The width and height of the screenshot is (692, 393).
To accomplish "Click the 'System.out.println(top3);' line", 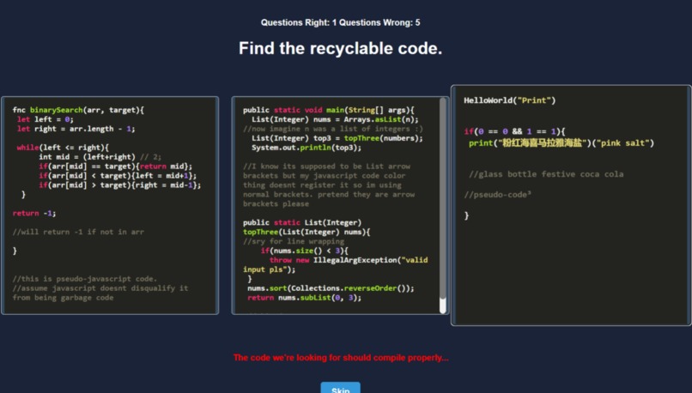I will click(x=307, y=148).
